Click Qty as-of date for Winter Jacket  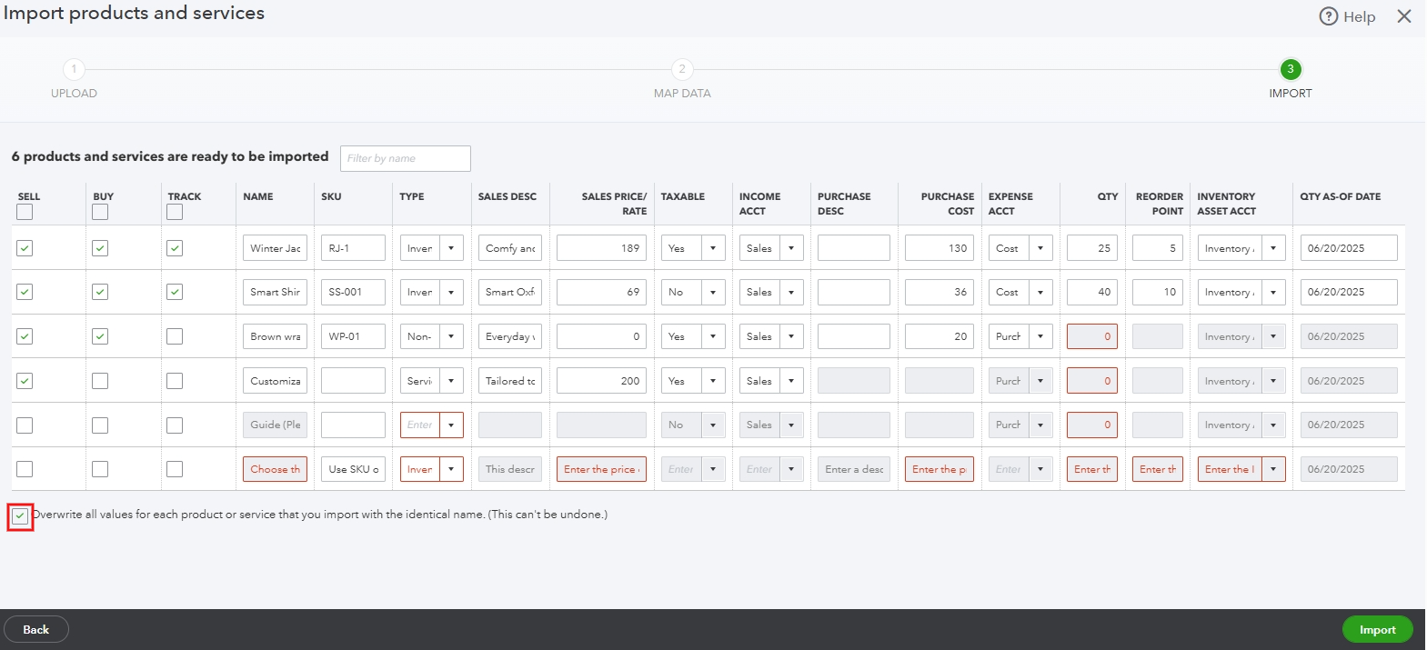tap(1349, 248)
